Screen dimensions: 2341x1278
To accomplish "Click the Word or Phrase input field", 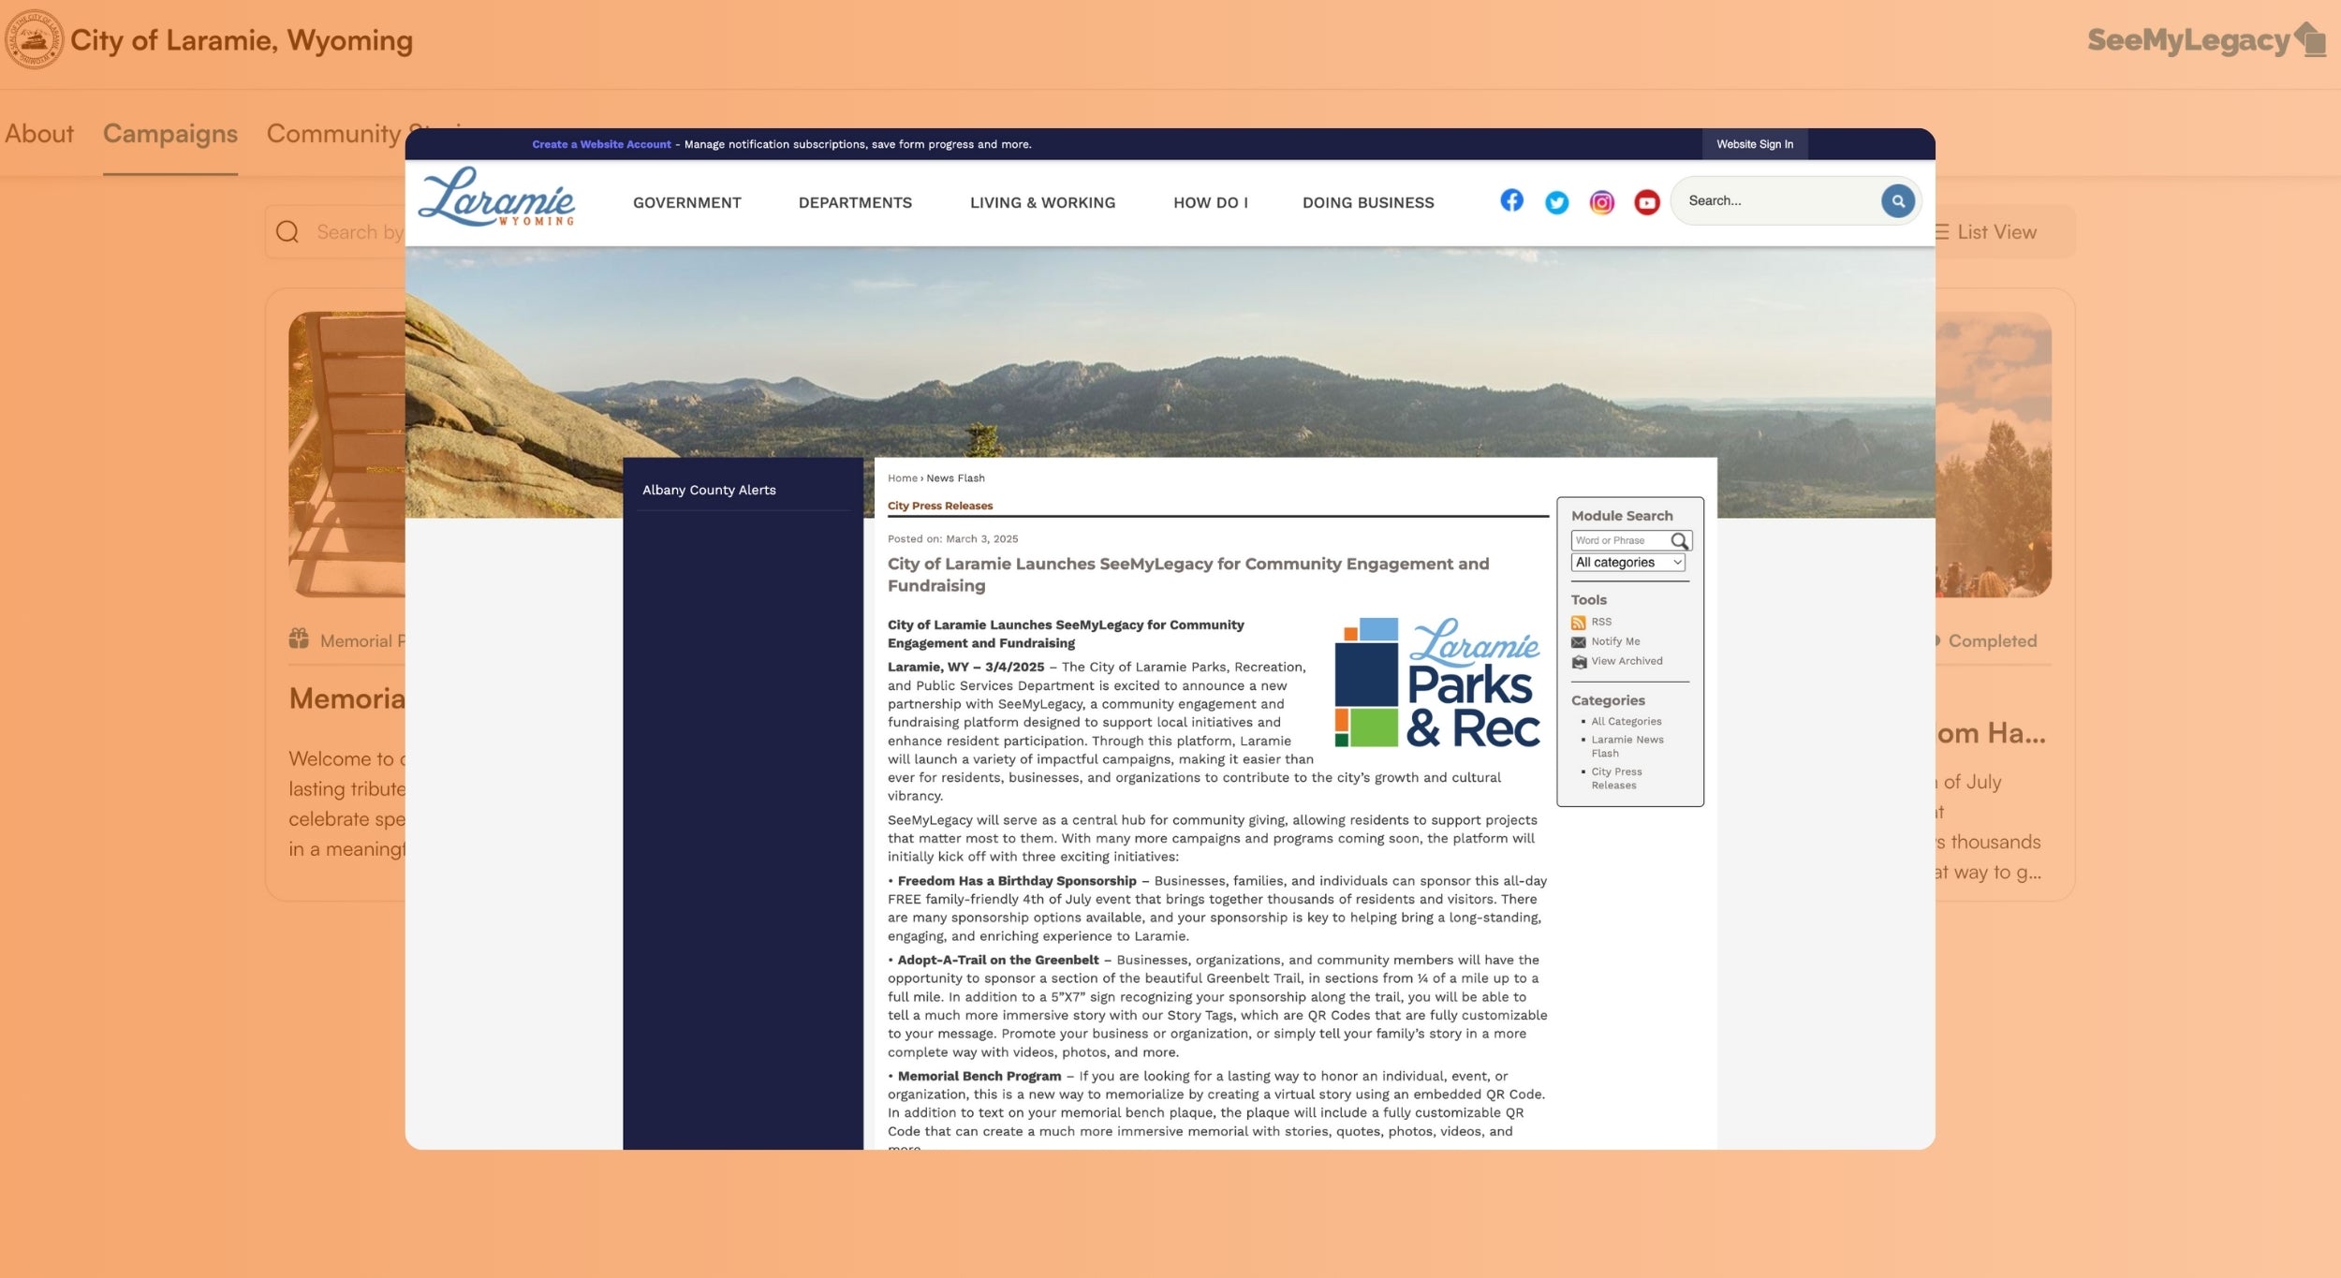I will coord(1619,541).
